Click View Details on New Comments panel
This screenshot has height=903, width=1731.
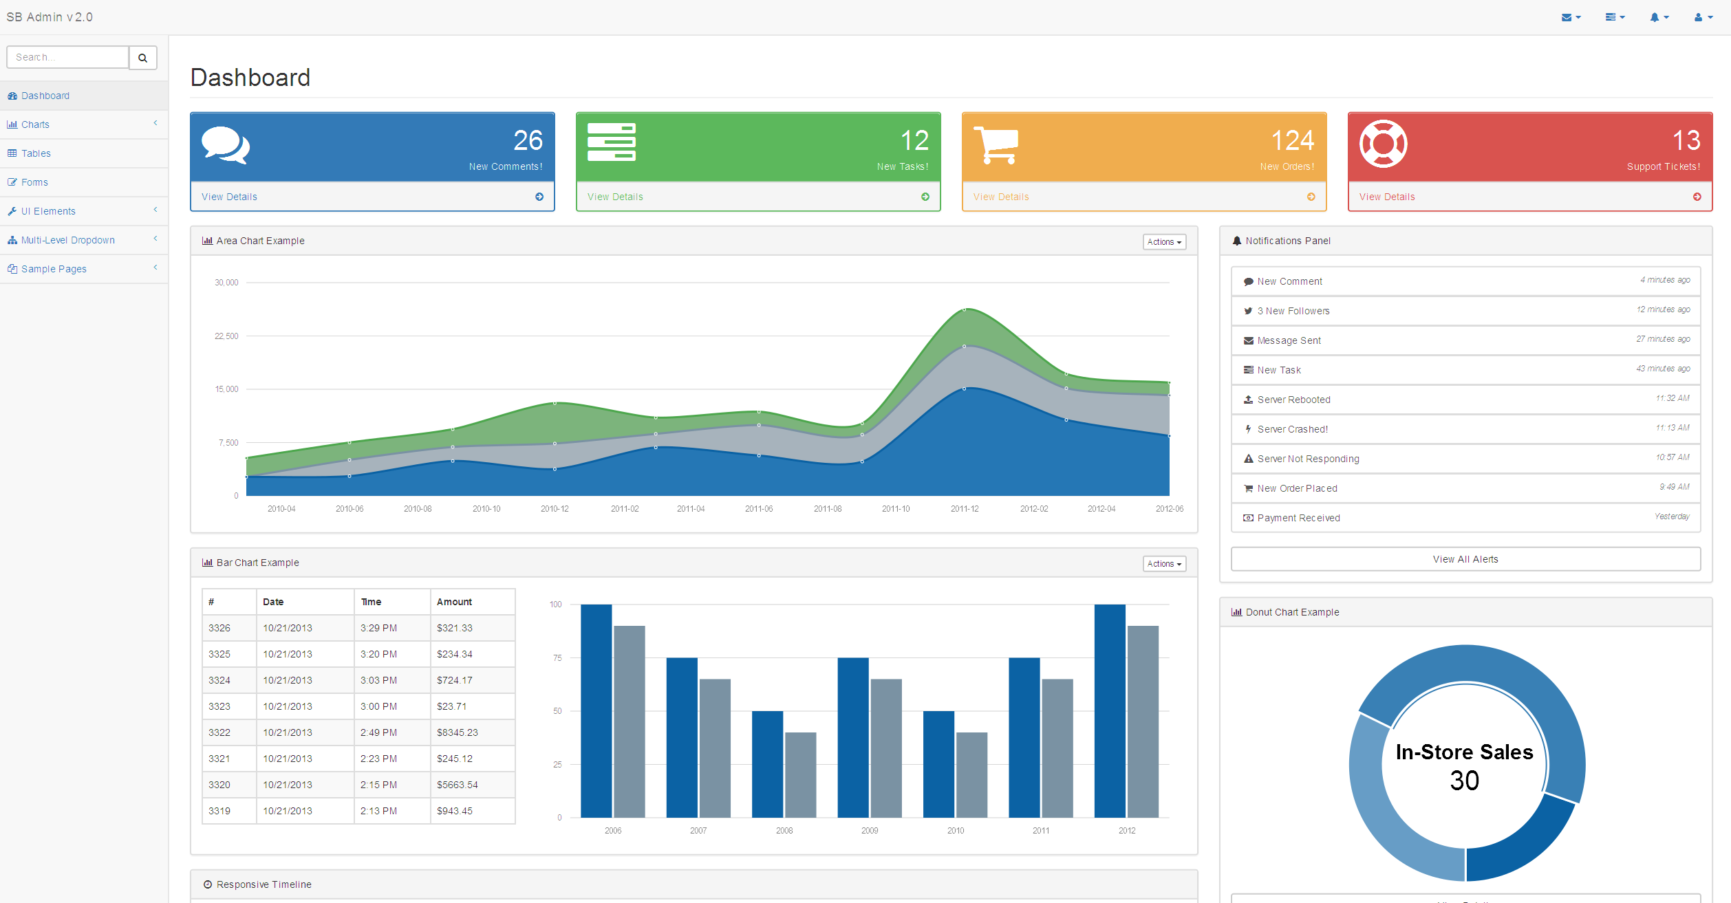point(226,196)
